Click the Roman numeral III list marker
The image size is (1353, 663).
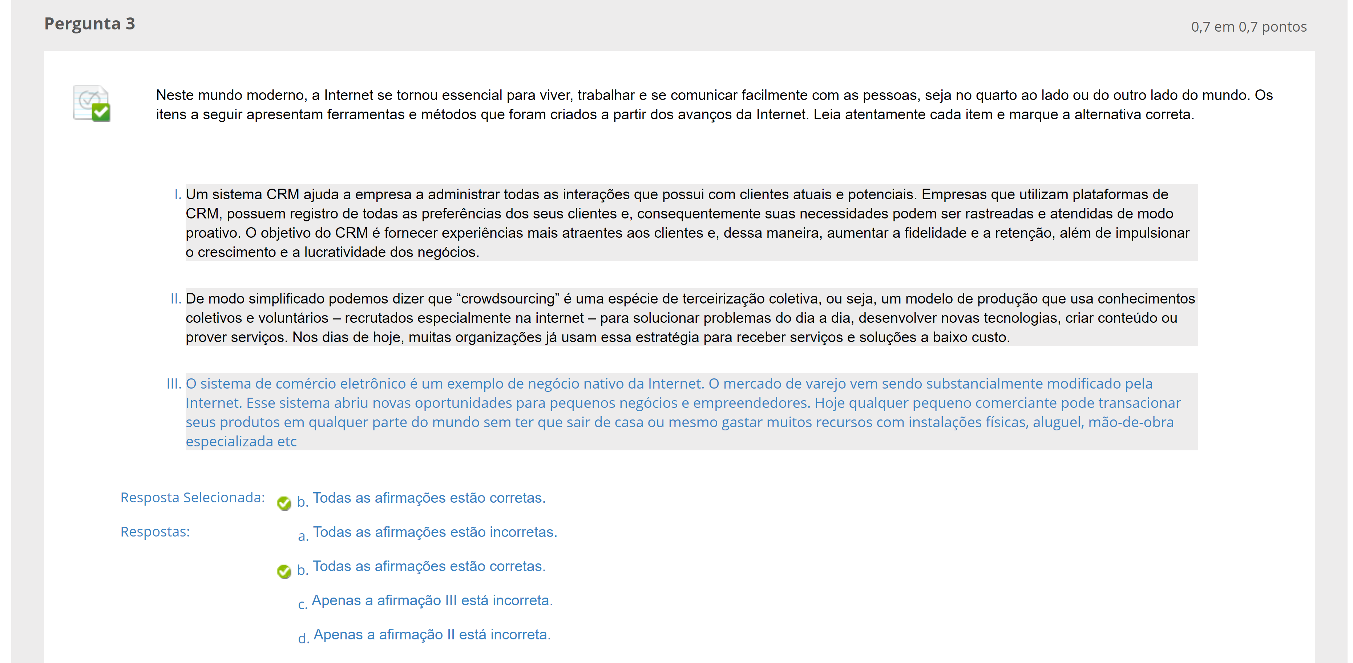pyautogui.click(x=173, y=384)
